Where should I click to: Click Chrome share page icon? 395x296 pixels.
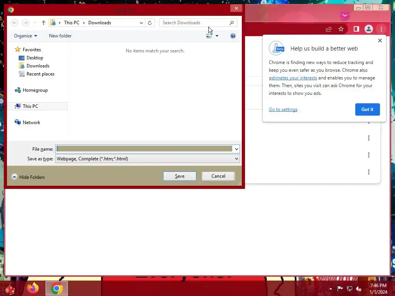tap(329, 29)
